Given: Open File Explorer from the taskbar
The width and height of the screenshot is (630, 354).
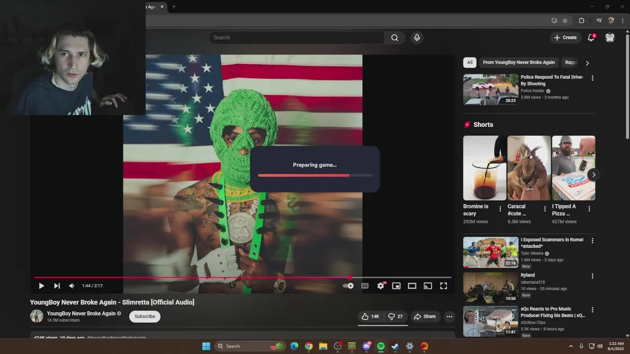Looking at the screenshot, I should pos(323,346).
